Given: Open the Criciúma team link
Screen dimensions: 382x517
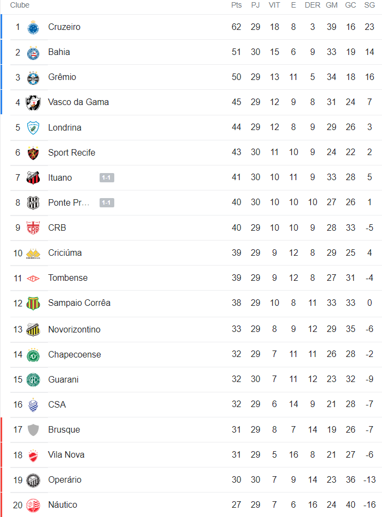Looking at the screenshot, I should (65, 253).
